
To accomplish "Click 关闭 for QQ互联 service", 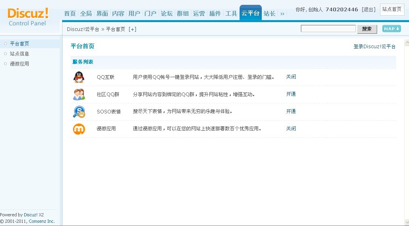I will (291, 77).
